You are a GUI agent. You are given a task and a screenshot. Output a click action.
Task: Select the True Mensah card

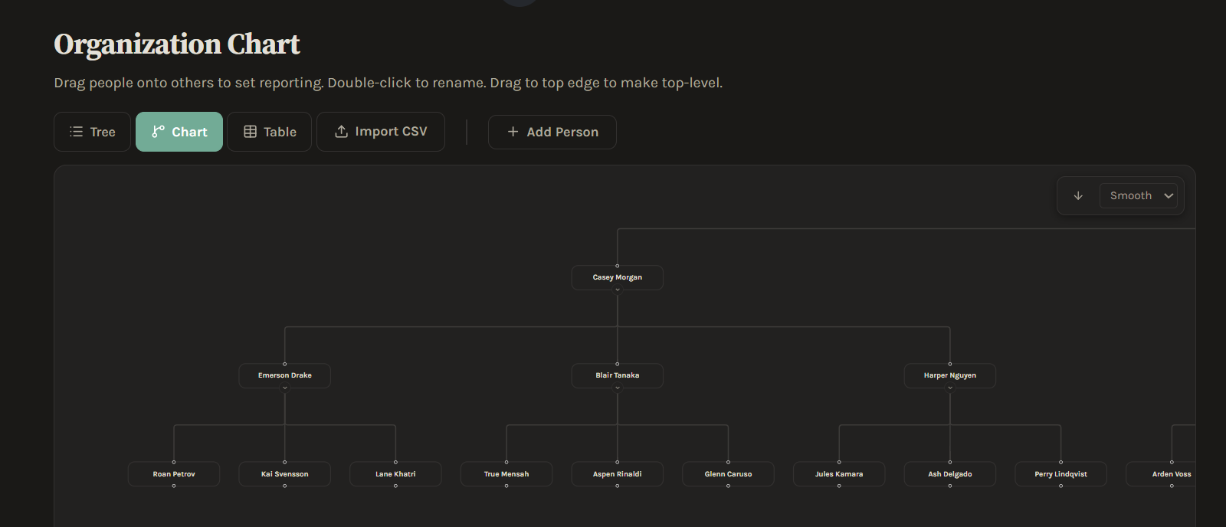coord(506,474)
